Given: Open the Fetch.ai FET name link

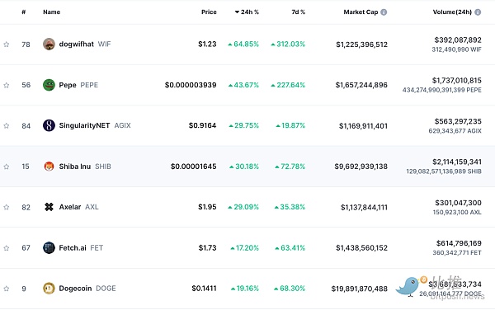Looking at the screenshot, I should click(81, 248).
